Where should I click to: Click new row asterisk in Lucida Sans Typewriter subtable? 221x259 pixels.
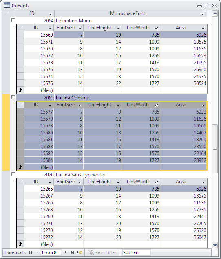[x=20, y=244]
